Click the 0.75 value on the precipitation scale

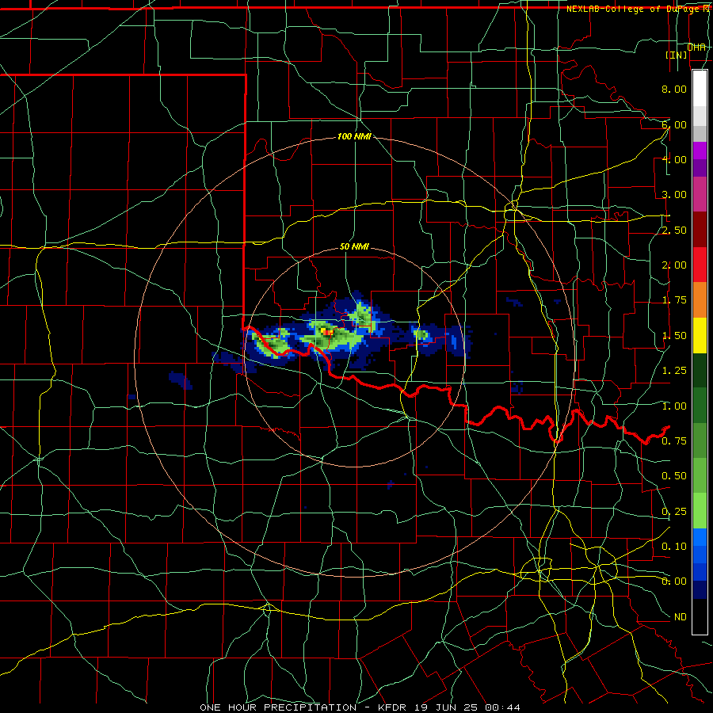[674, 441]
